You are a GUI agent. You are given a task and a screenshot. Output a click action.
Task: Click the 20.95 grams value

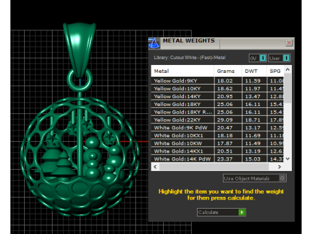[x=225, y=96]
